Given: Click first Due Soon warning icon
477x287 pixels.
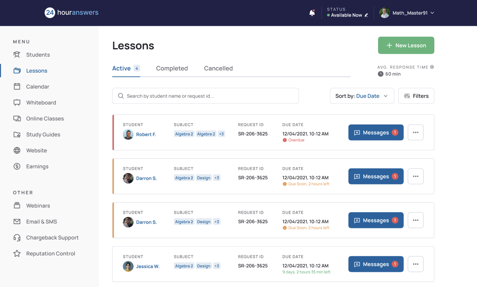Looking at the screenshot, I should click(285, 184).
